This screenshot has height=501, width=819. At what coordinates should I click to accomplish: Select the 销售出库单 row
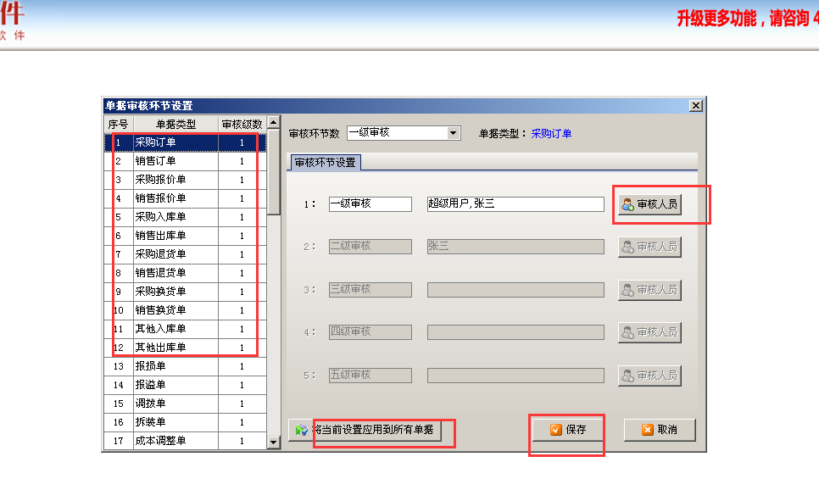(186, 236)
